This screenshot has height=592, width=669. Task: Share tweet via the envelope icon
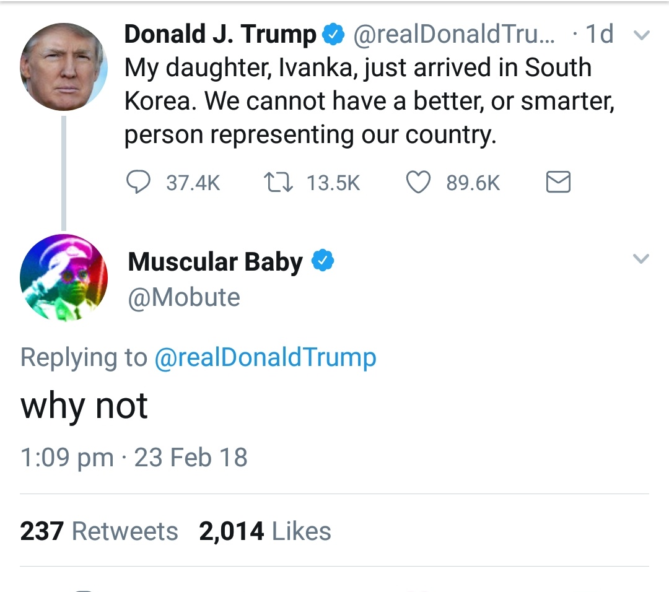(558, 183)
